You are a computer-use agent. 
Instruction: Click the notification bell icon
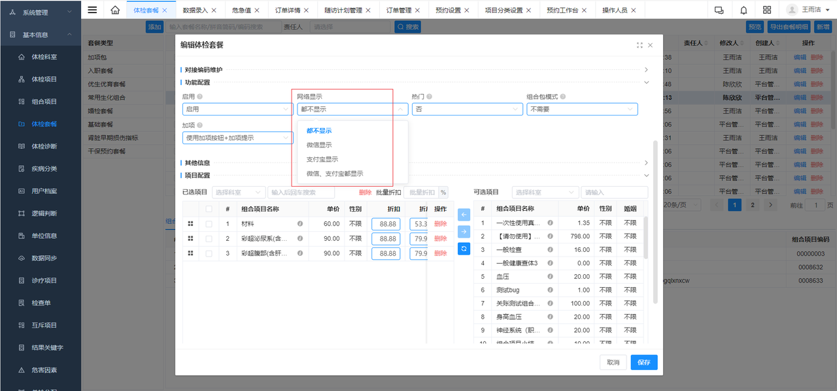coord(743,10)
